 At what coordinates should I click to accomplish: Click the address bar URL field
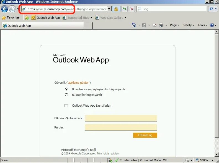(x=67, y=9)
